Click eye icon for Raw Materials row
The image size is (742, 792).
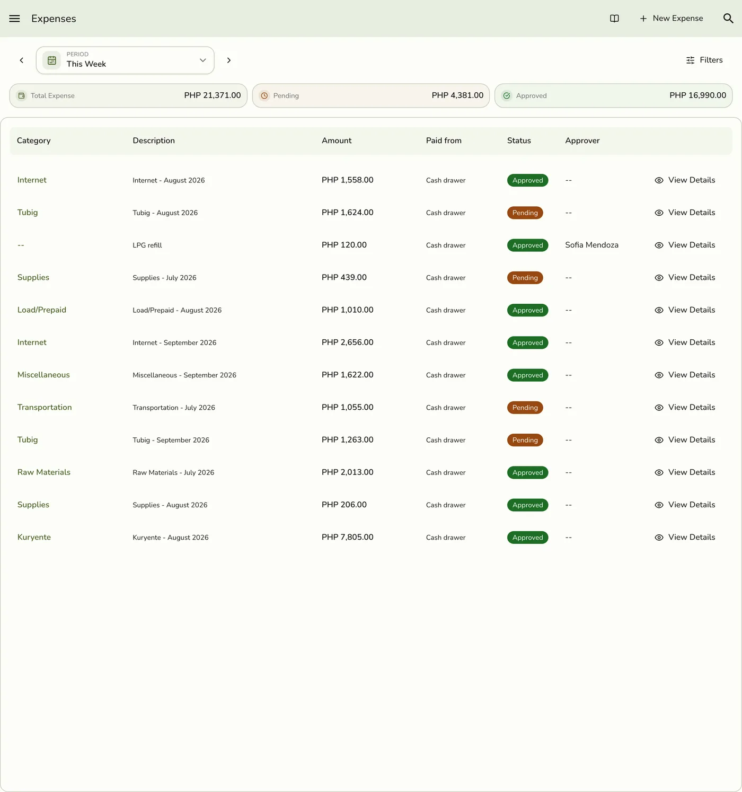click(659, 473)
